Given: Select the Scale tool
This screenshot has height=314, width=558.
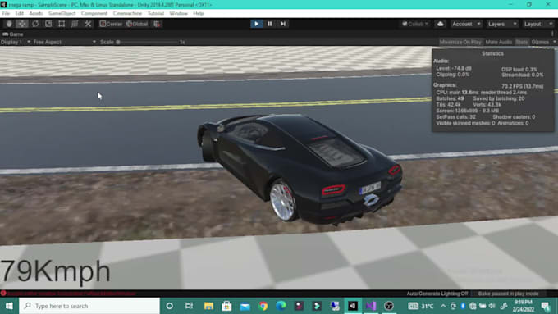Looking at the screenshot, I should 48,24.
